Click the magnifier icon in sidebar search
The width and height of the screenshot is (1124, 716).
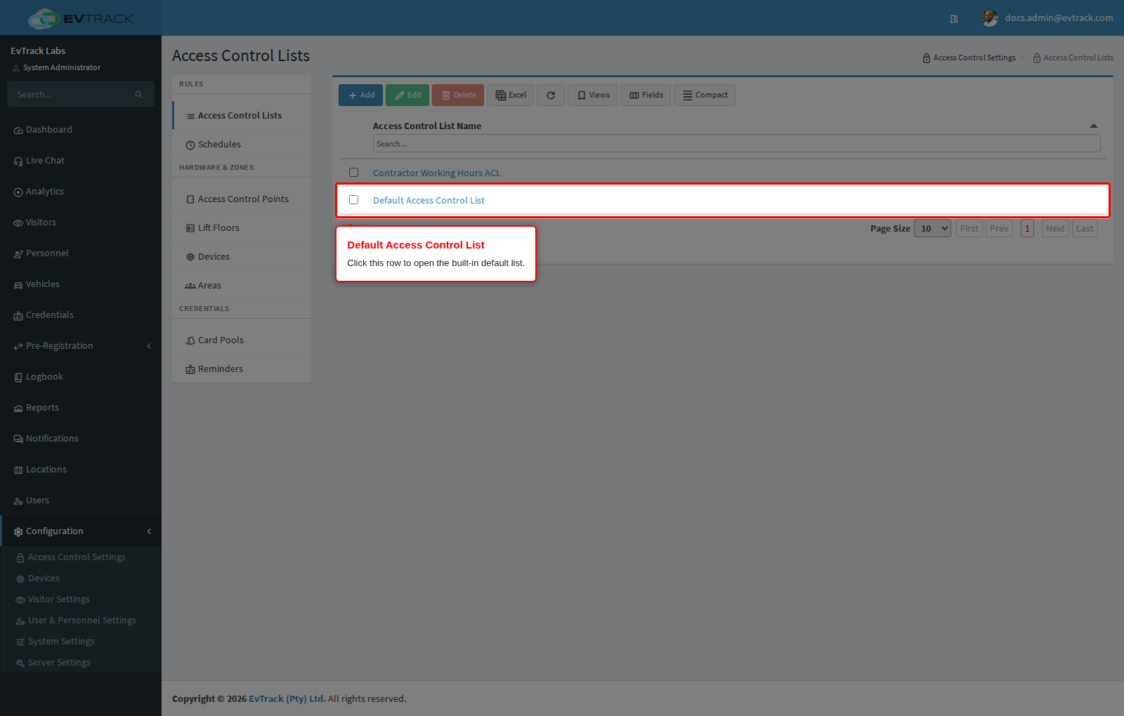pyautogui.click(x=139, y=94)
